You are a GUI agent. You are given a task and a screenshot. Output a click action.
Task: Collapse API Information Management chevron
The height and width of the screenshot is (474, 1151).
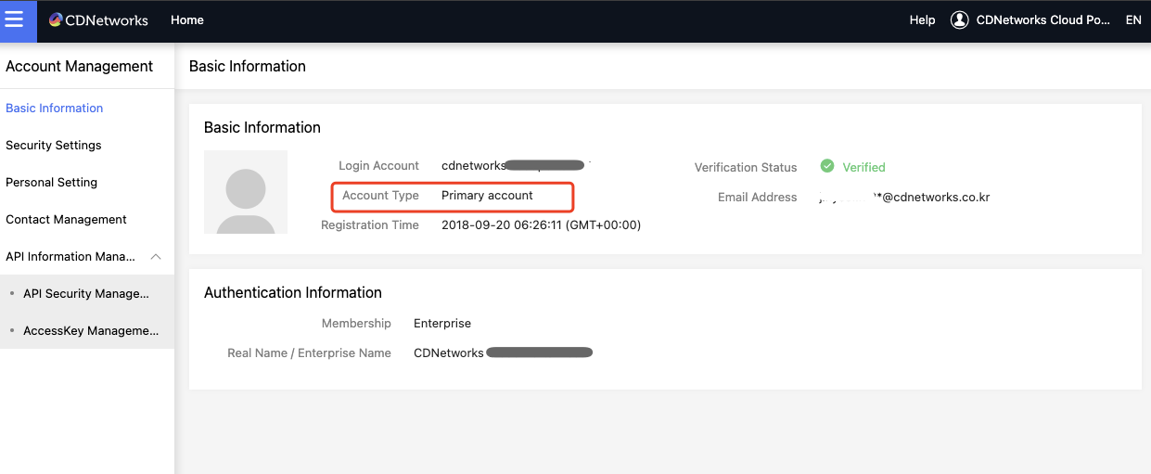coord(156,257)
